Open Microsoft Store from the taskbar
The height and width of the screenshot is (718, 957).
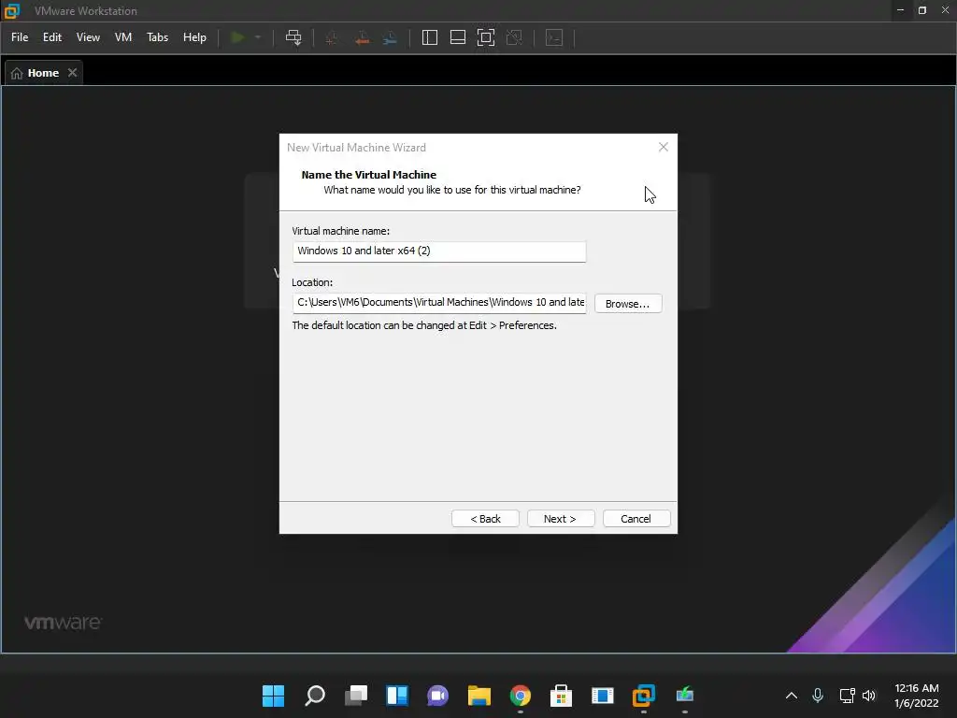click(x=561, y=696)
